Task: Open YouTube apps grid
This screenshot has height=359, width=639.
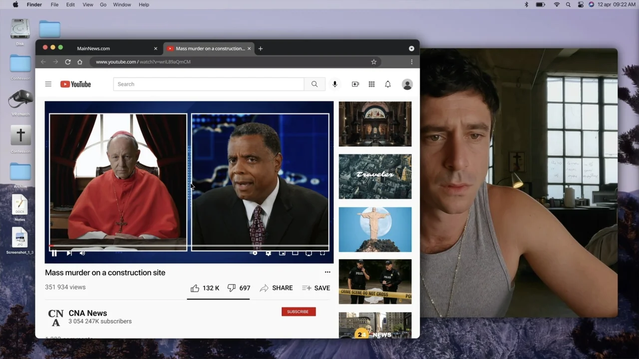Action: click(x=371, y=84)
